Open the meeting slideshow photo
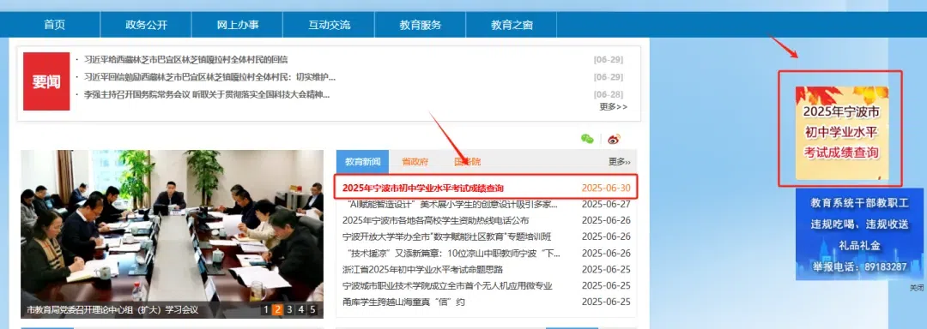Image resolution: width=927 pixels, height=329 pixels. pos(172,234)
